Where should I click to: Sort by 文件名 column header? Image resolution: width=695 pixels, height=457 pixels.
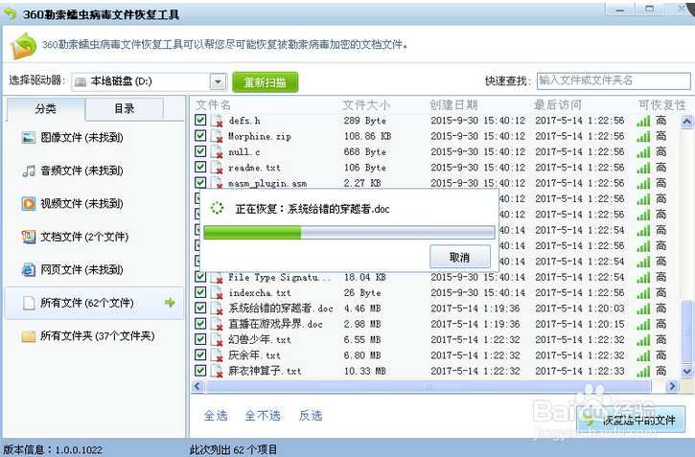pos(213,105)
